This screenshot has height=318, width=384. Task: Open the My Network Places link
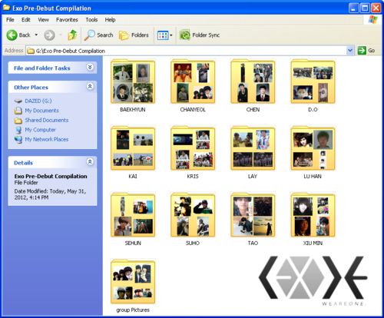pos(47,139)
